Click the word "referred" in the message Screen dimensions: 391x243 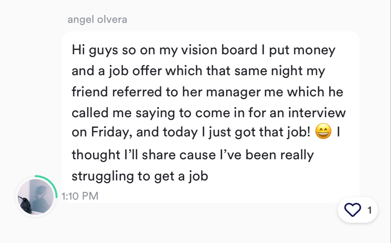(x=137, y=92)
